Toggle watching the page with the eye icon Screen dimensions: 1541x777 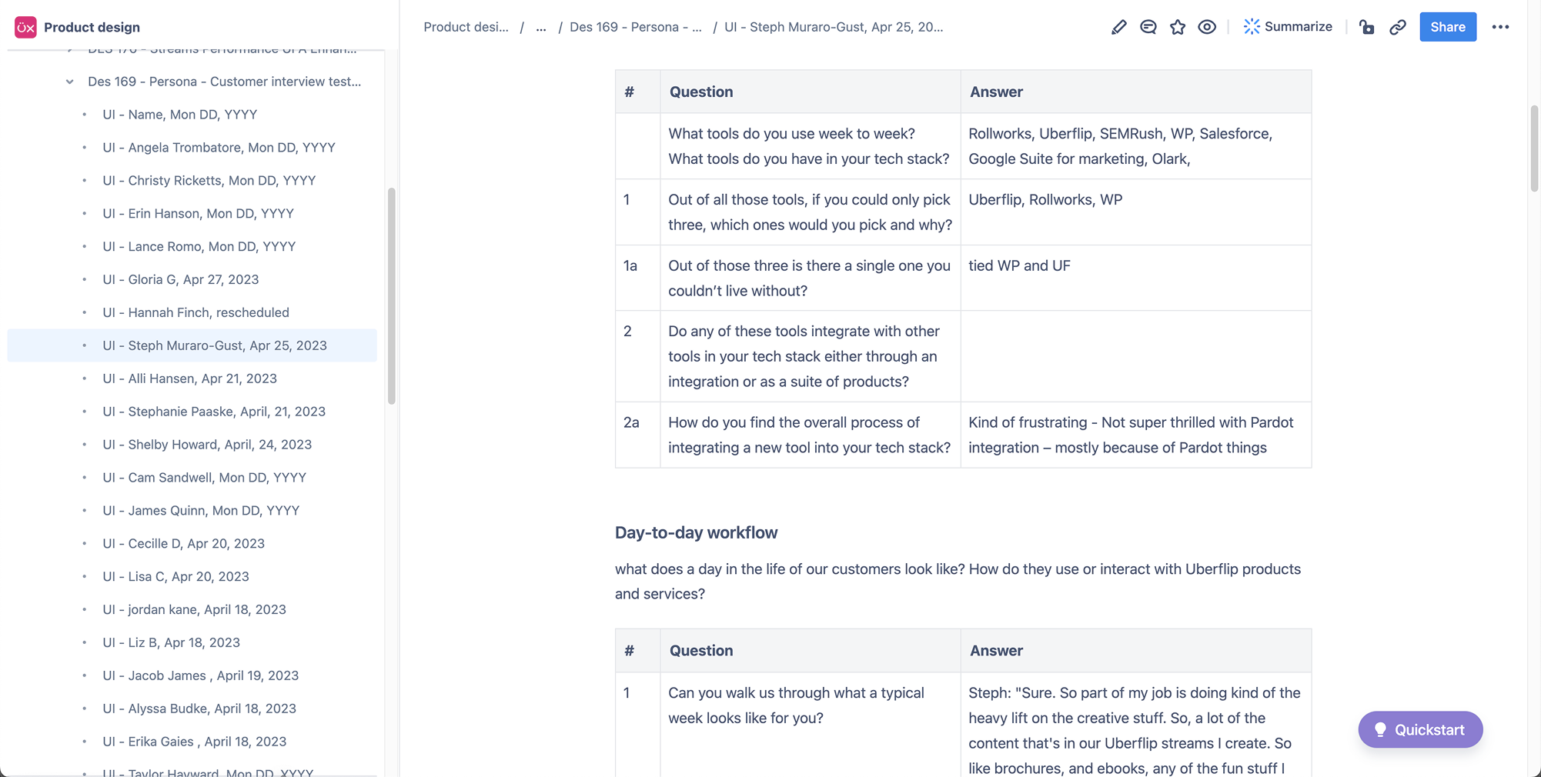[x=1206, y=26]
